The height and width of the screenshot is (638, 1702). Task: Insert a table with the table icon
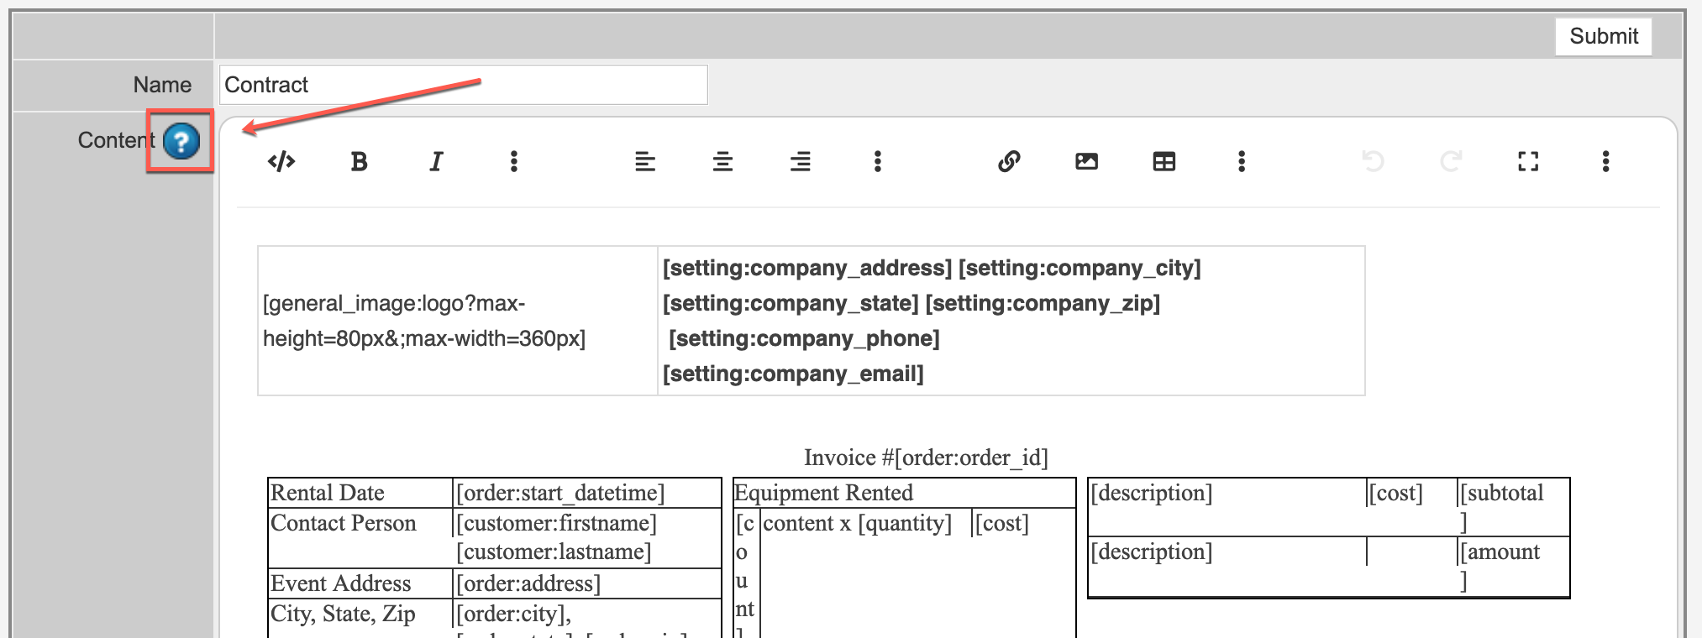tap(1164, 161)
